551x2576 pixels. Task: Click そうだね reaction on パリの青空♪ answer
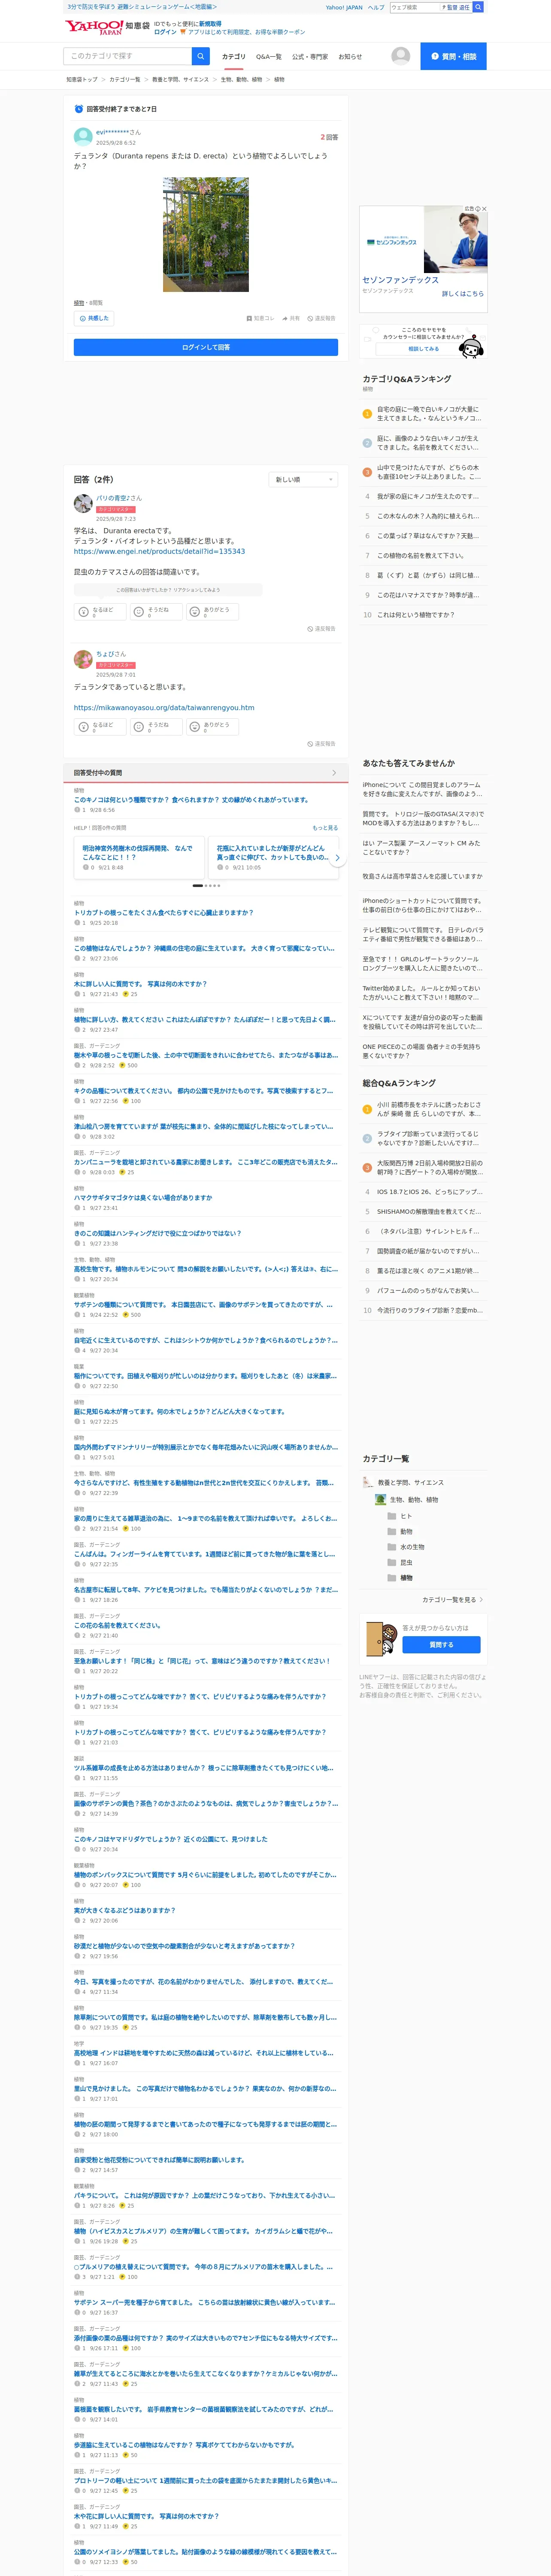point(156,612)
